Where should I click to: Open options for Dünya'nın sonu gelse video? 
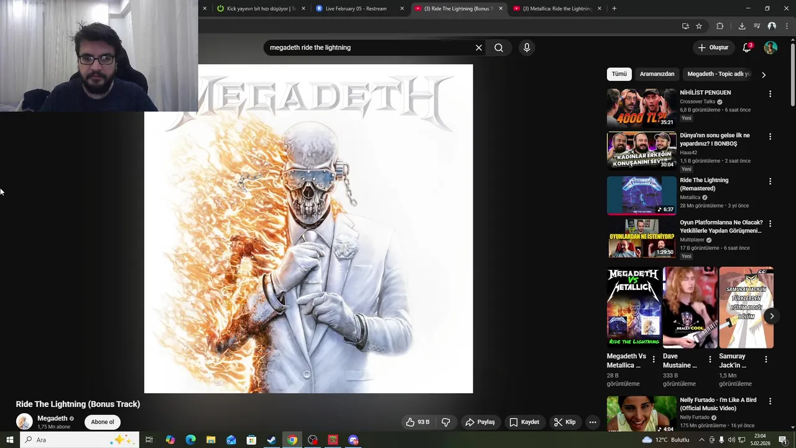coord(770,136)
